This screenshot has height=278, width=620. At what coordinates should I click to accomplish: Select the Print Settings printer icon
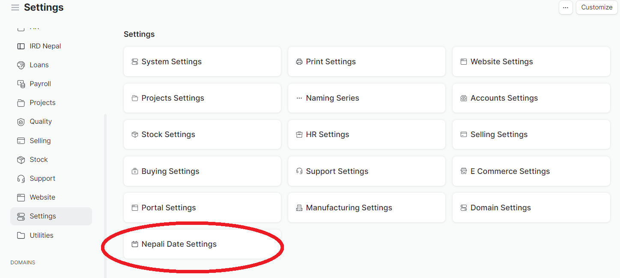299,61
